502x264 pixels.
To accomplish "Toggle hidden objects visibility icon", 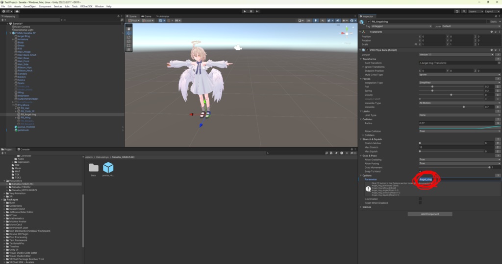I will 337,21.
